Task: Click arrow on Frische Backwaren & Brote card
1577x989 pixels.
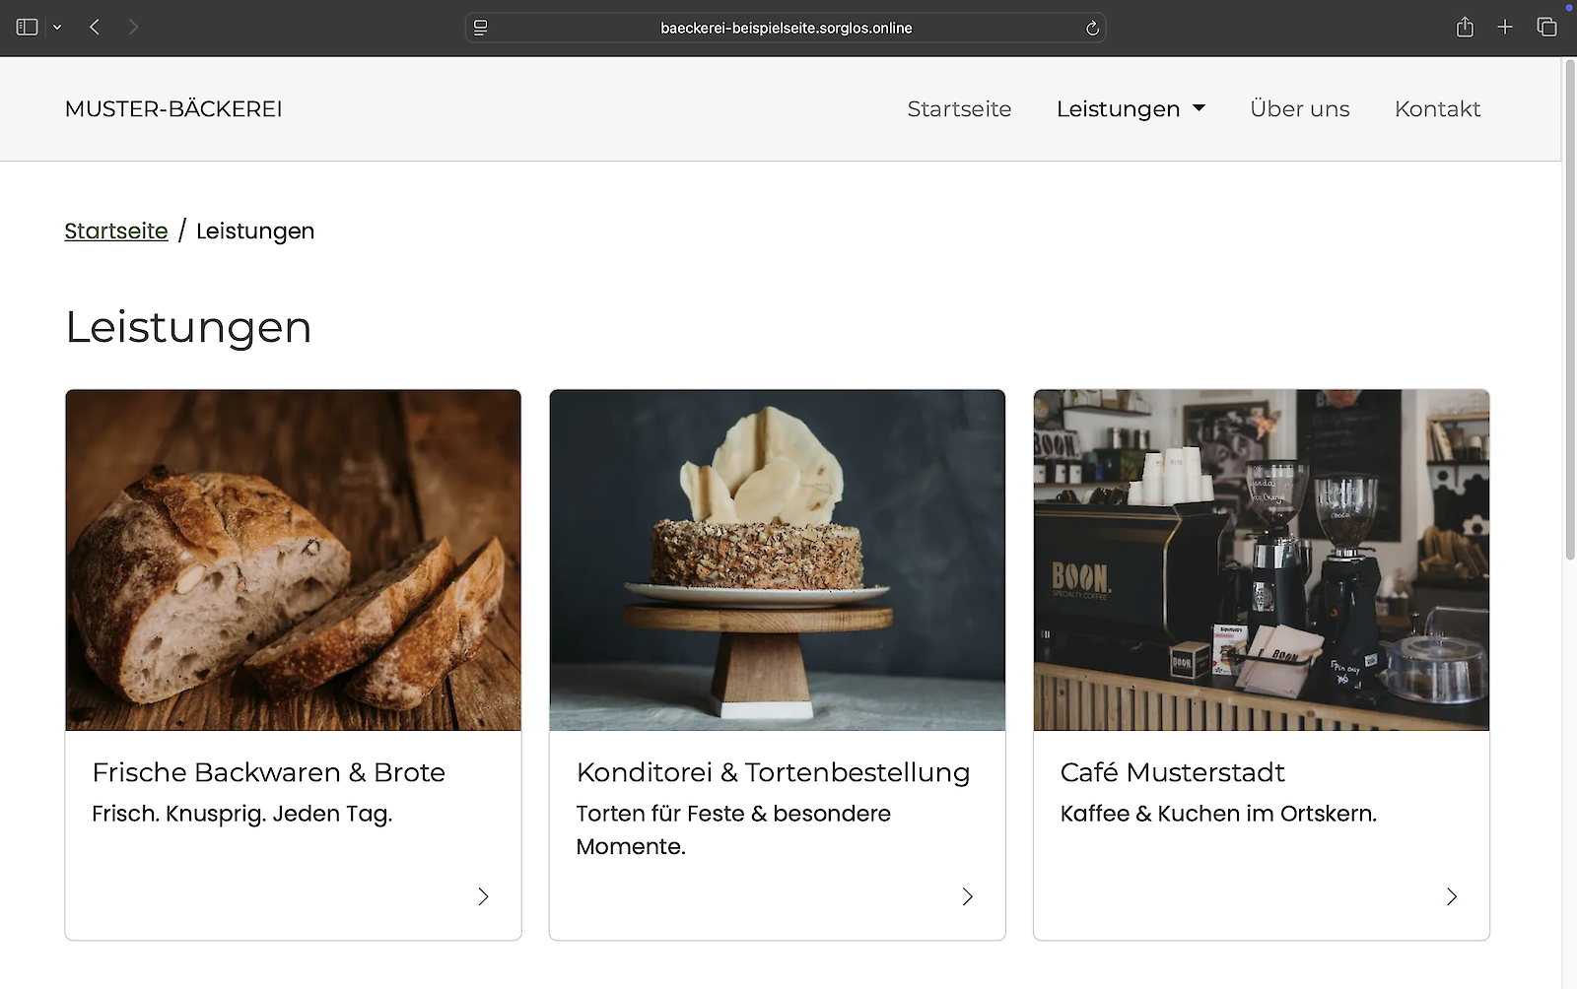Action: (x=483, y=896)
